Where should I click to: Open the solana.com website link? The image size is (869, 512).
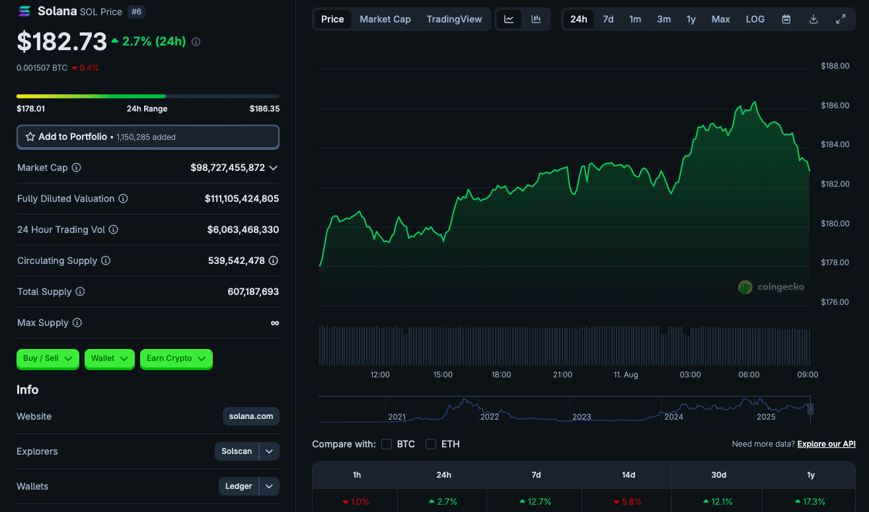click(251, 416)
